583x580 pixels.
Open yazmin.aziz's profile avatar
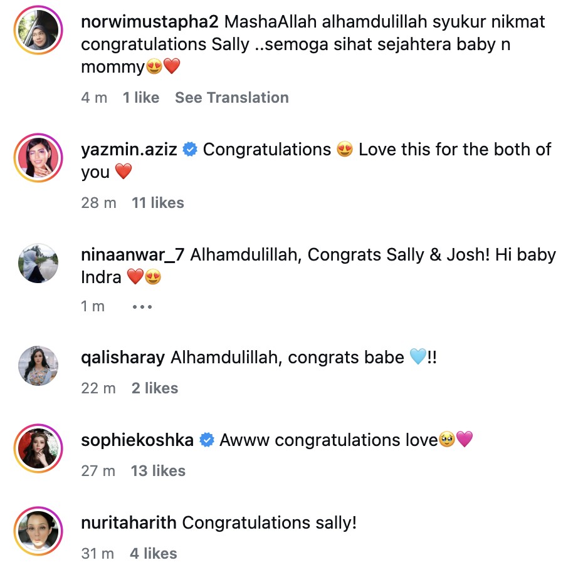(38, 158)
